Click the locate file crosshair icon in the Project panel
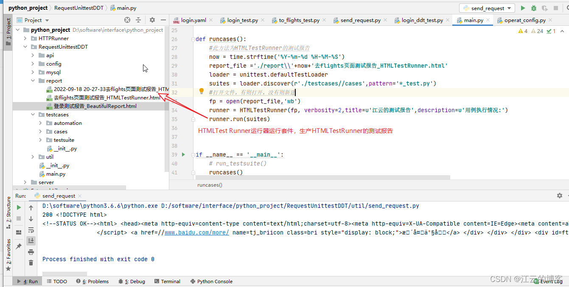This screenshot has width=569, height=287. (x=127, y=20)
